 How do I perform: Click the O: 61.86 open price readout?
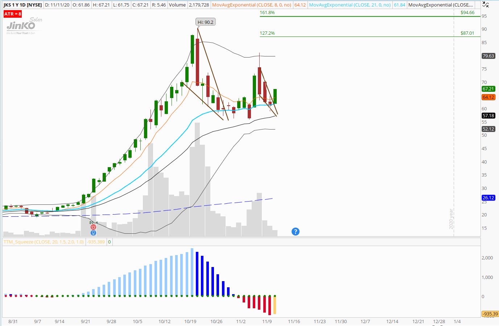(81, 5)
